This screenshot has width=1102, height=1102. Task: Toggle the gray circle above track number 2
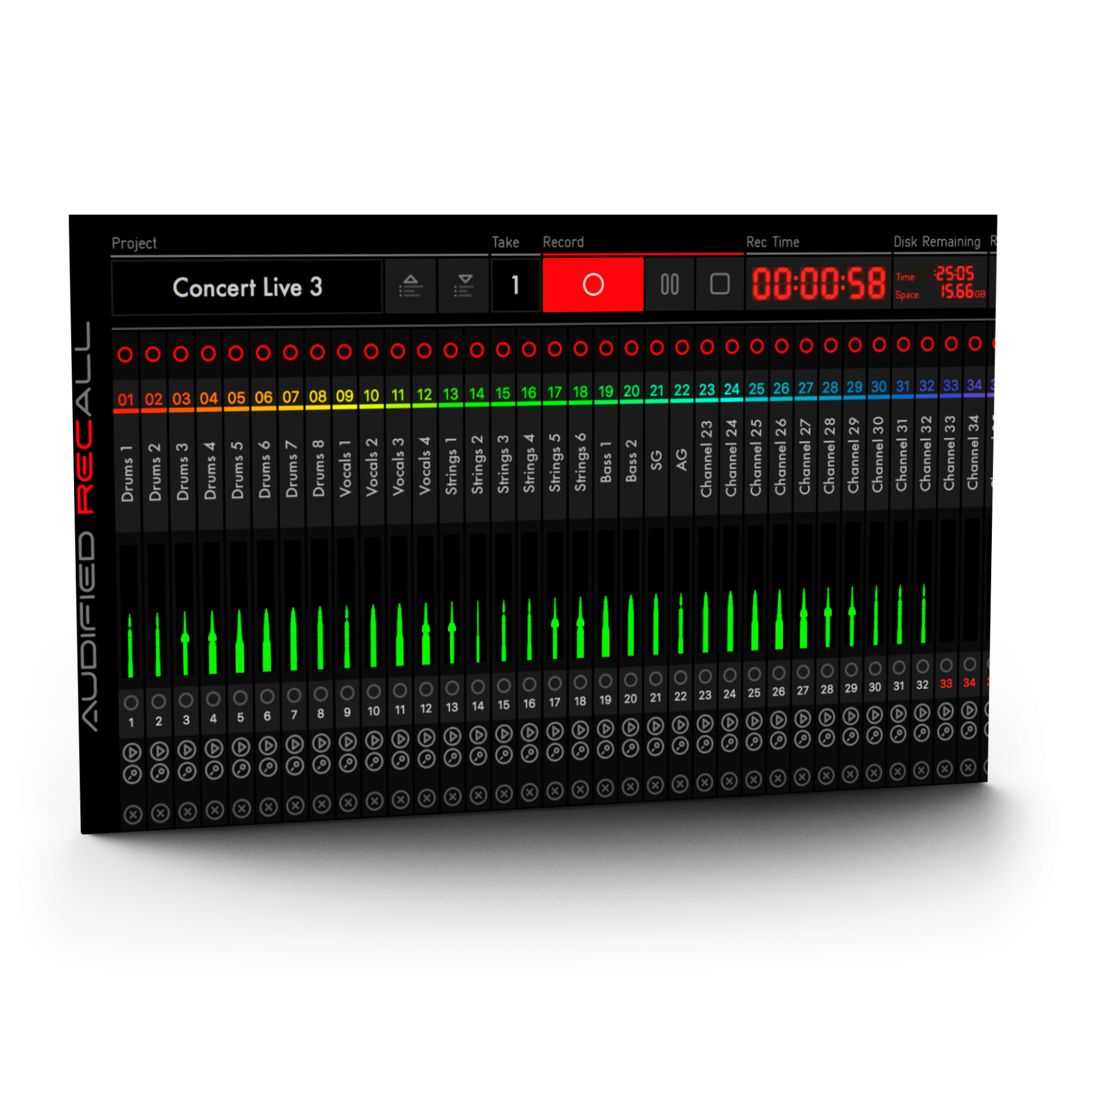(x=159, y=701)
